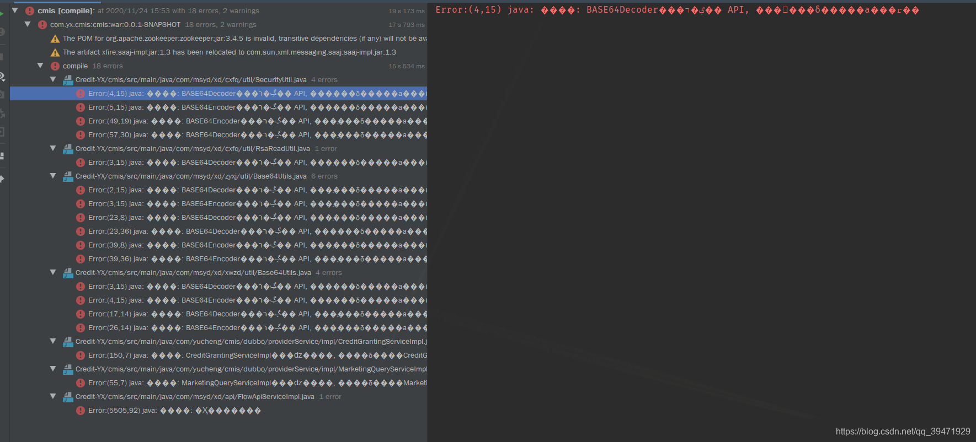Click the Java file icon of CreditGrantingServiceImpl
The image size is (976, 442).
click(x=68, y=342)
